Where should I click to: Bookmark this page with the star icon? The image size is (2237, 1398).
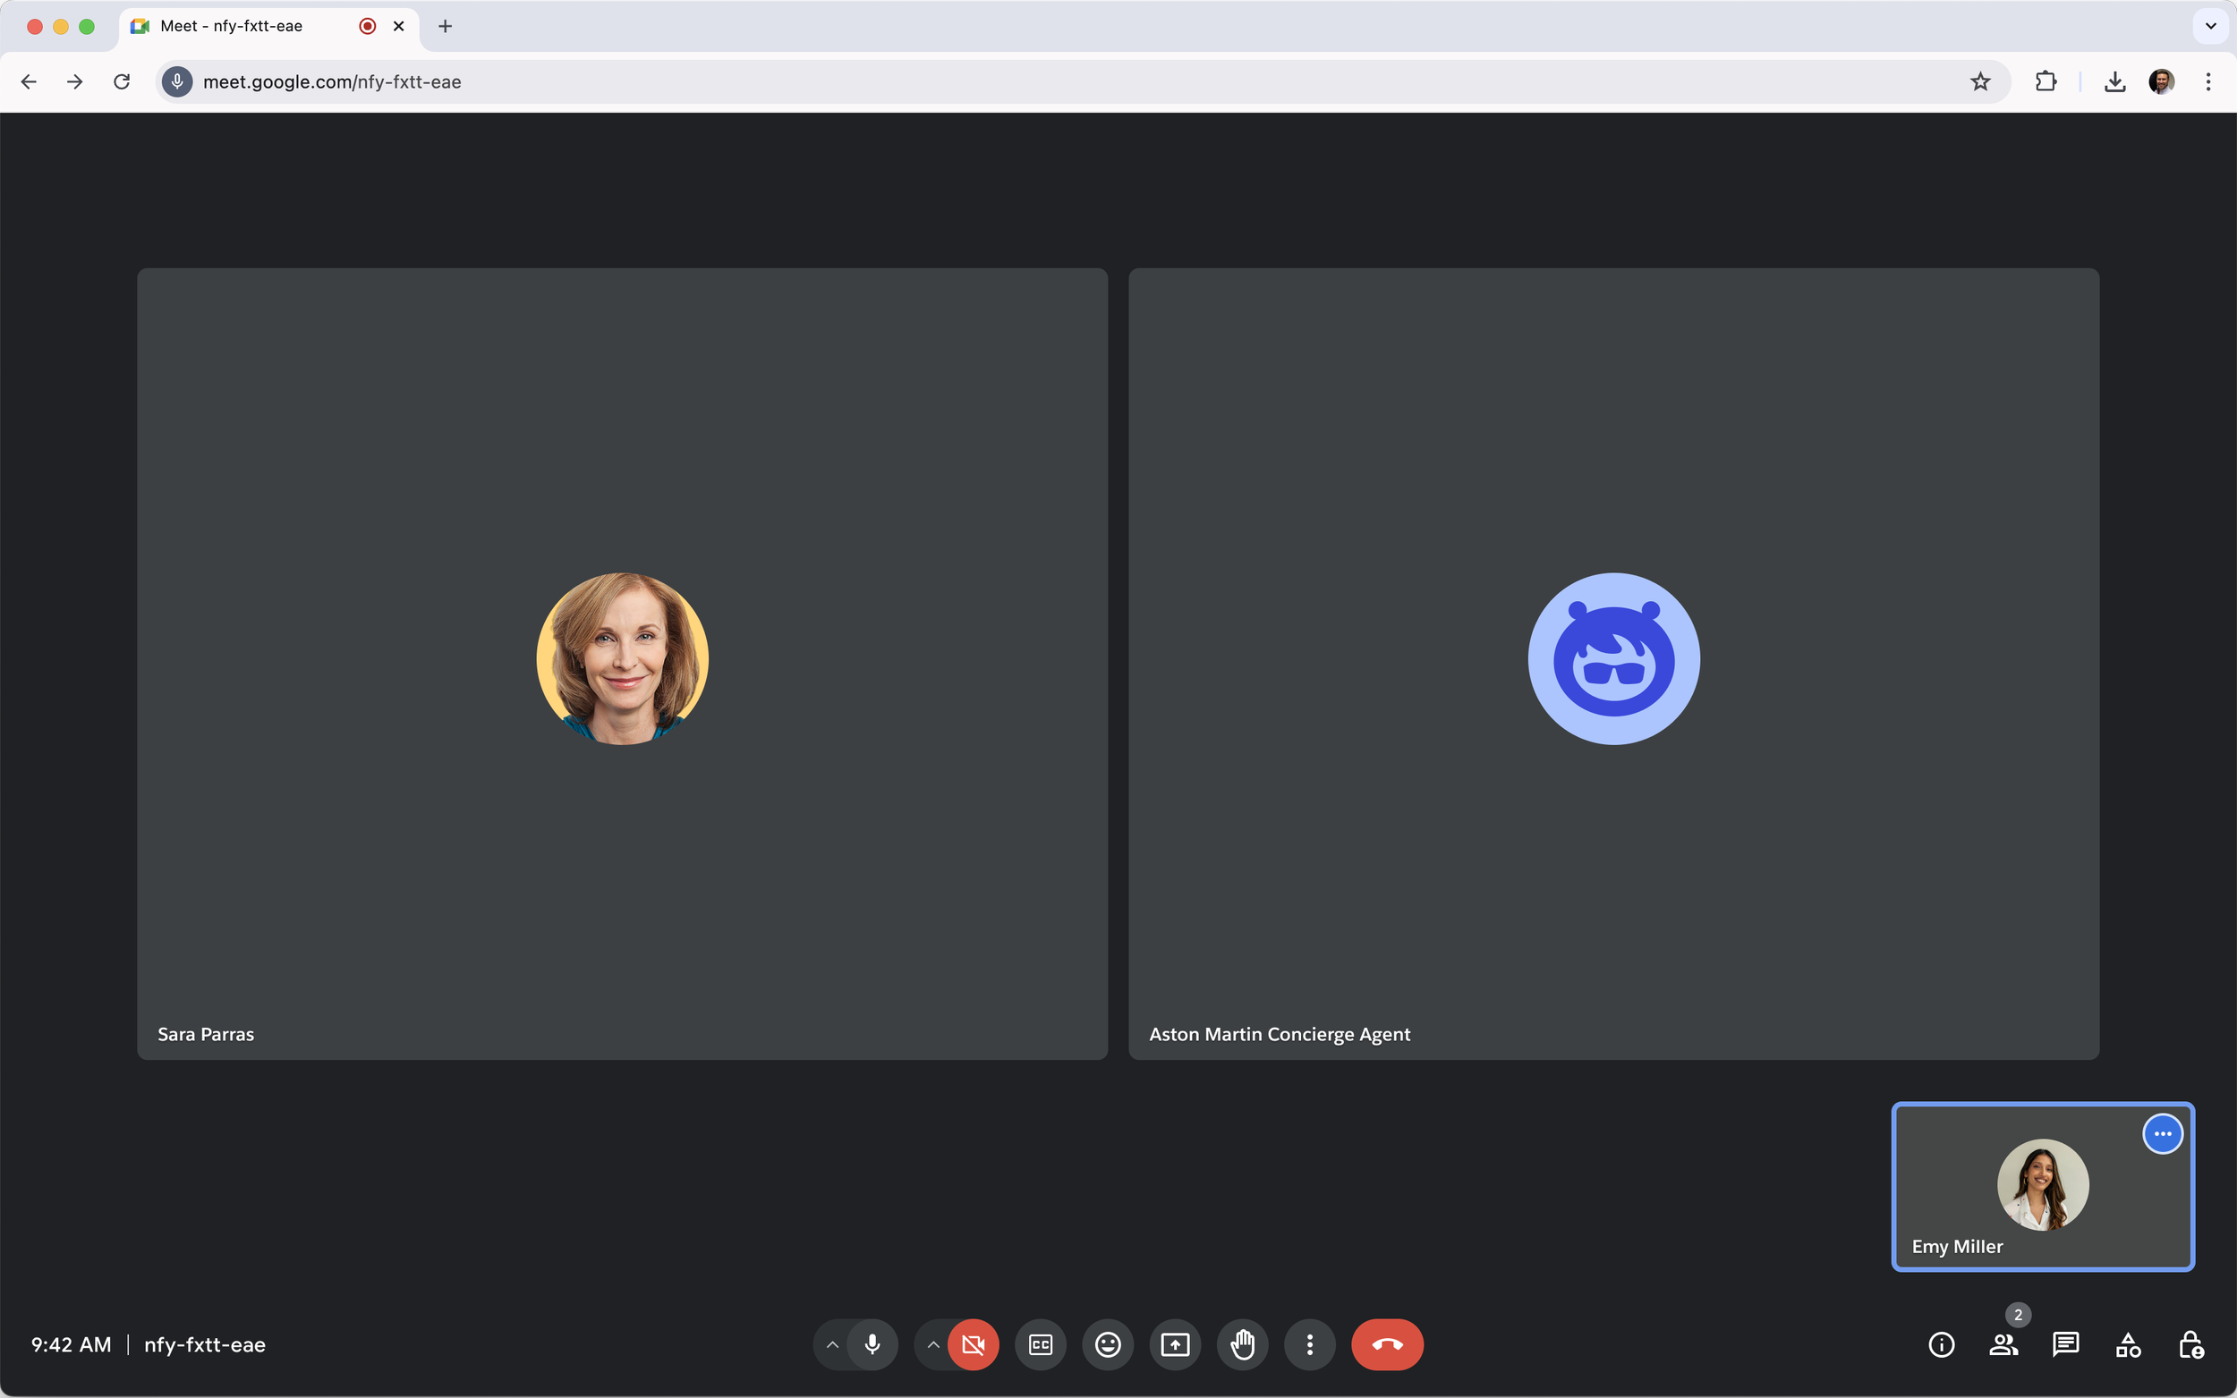pos(1980,81)
